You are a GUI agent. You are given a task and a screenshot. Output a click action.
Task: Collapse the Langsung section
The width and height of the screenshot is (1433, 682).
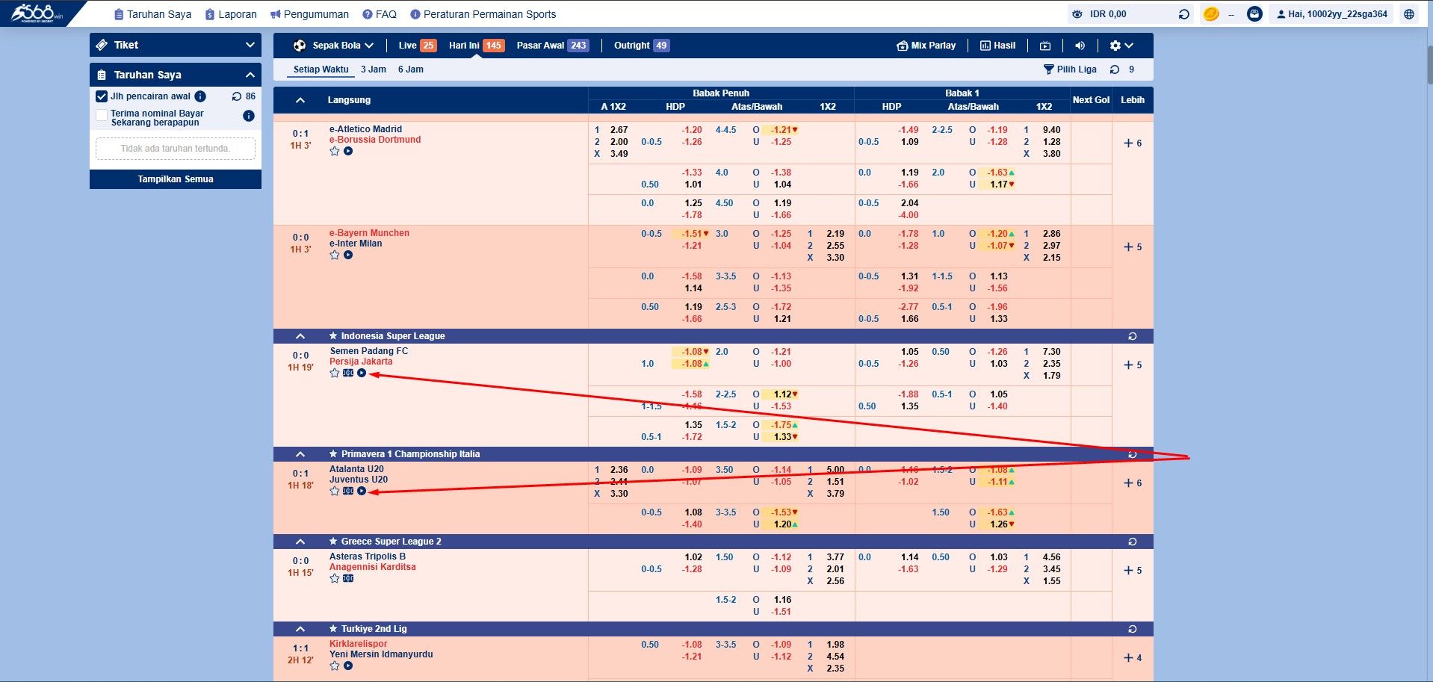[300, 100]
